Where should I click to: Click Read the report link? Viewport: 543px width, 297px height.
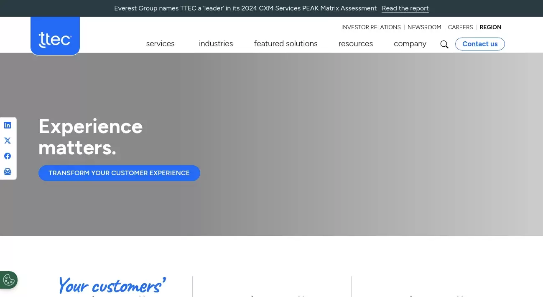tap(405, 8)
